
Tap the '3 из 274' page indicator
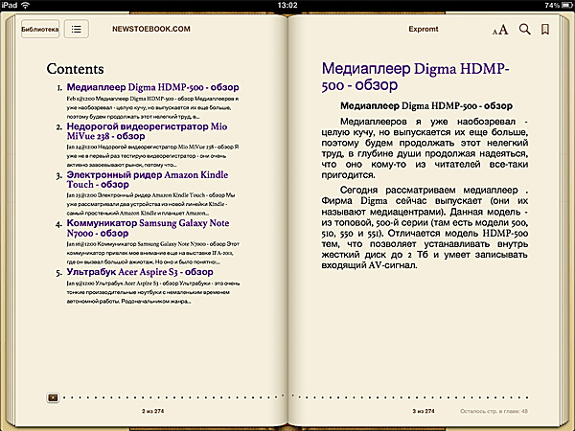(x=423, y=410)
